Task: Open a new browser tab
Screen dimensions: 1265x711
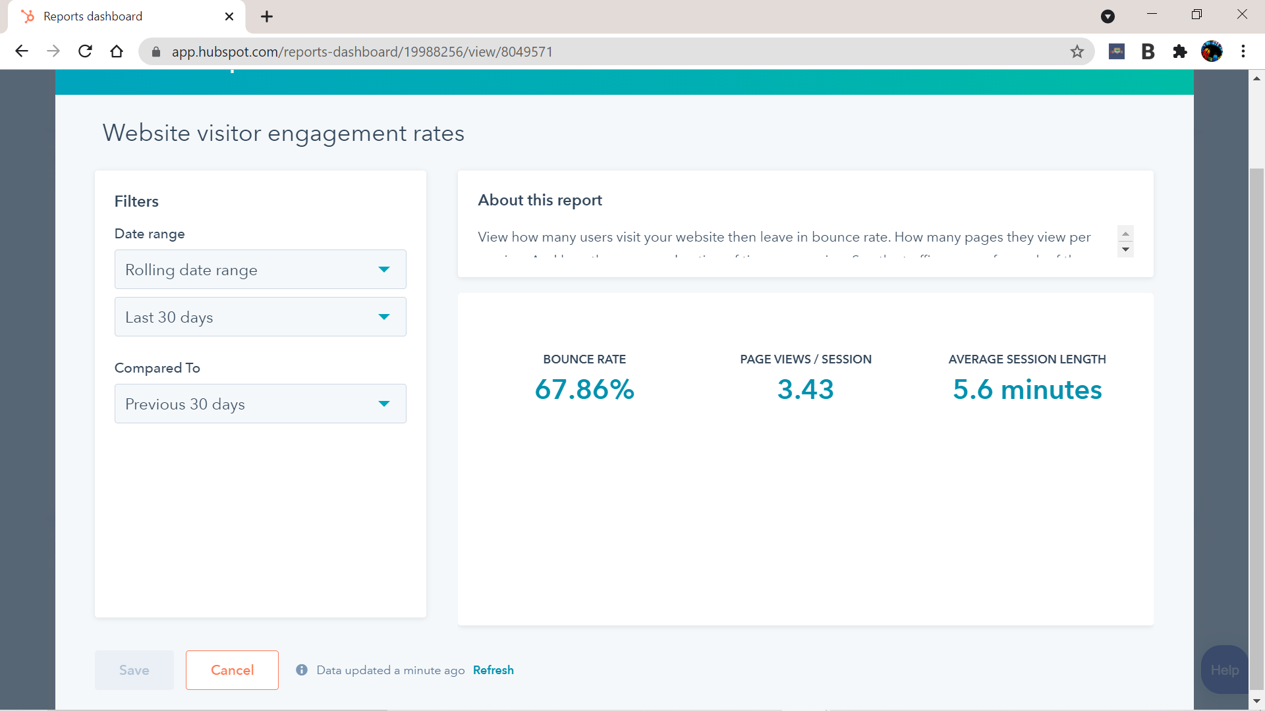Action: (267, 16)
